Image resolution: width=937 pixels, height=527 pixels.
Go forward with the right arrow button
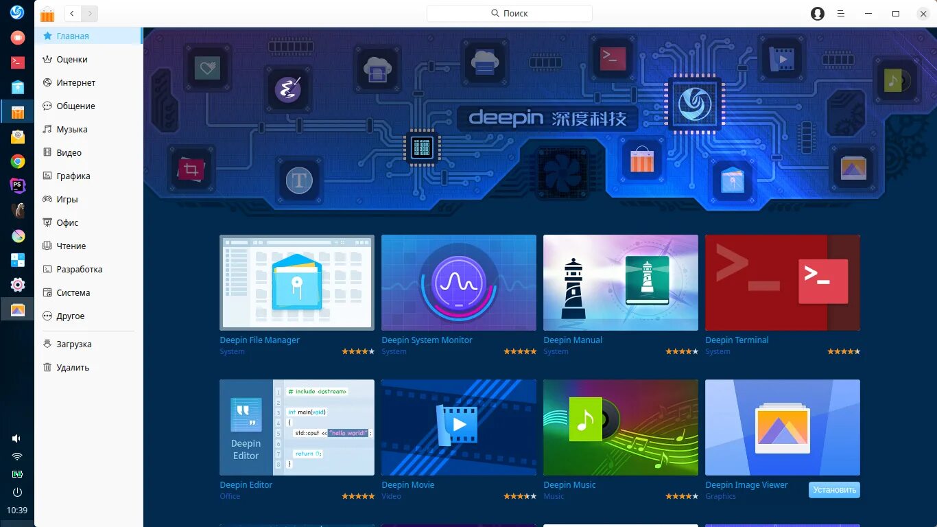[89, 13]
